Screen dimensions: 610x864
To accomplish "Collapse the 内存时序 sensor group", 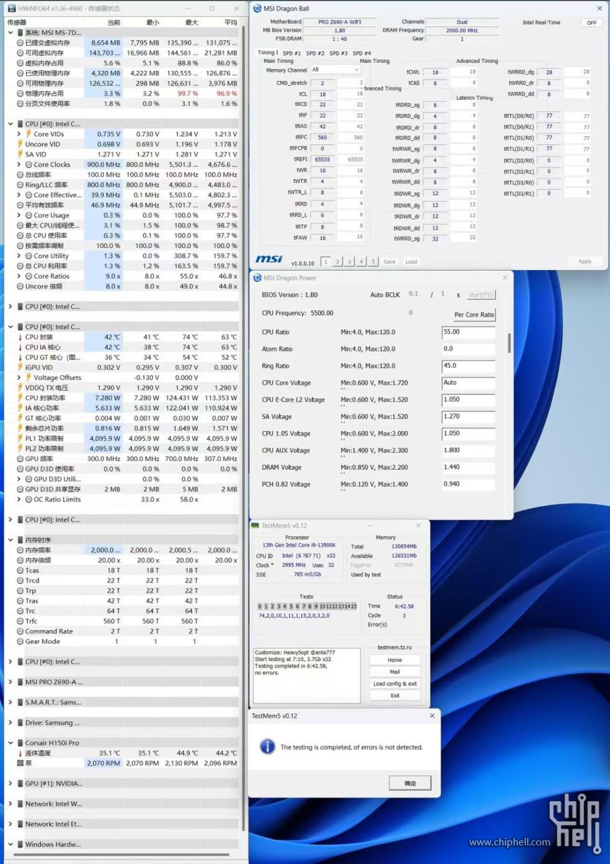I will click(11, 540).
